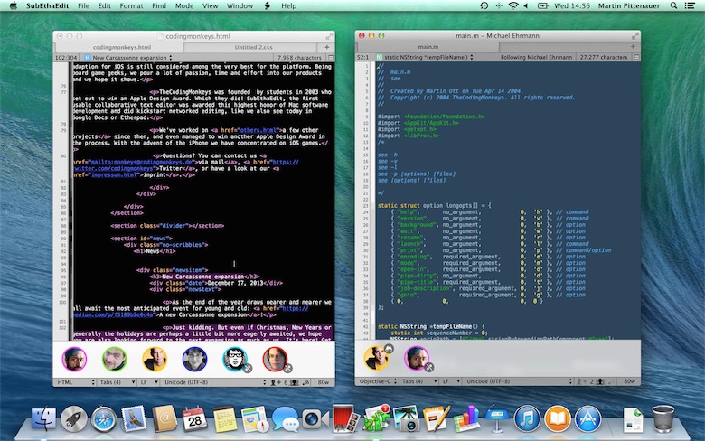Open iTunes from the Dock
Screen dimensions: 705x441
(527, 419)
